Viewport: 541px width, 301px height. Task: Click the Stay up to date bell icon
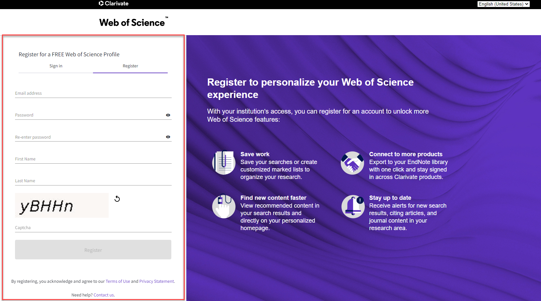tap(352, 206)
